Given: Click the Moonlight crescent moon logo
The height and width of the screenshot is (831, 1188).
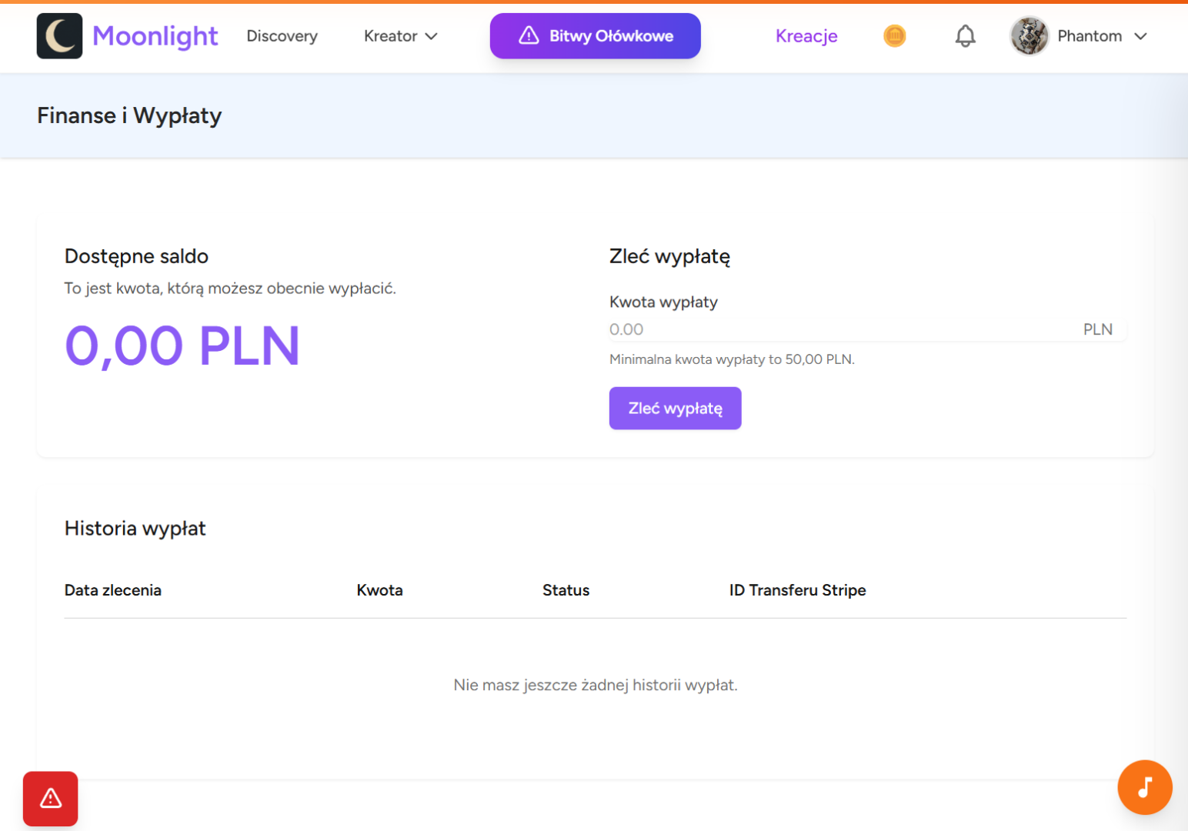Looking at the screenshot, I should point(59,36).
